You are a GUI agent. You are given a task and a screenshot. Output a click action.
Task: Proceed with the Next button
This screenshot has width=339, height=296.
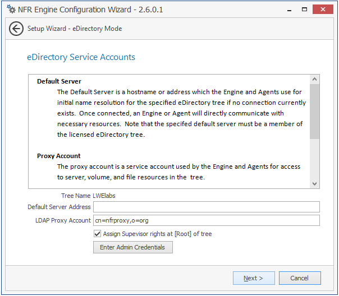point(254,278)
